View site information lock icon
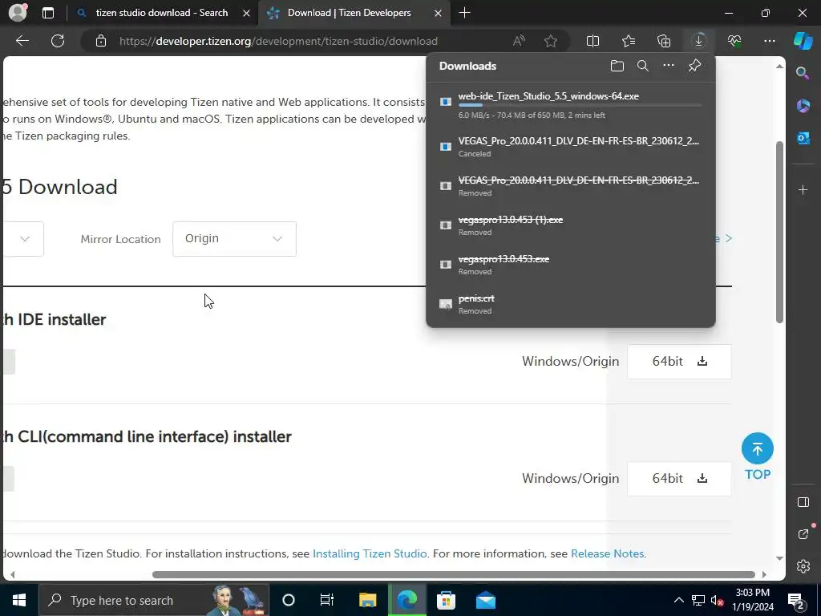 101,41
